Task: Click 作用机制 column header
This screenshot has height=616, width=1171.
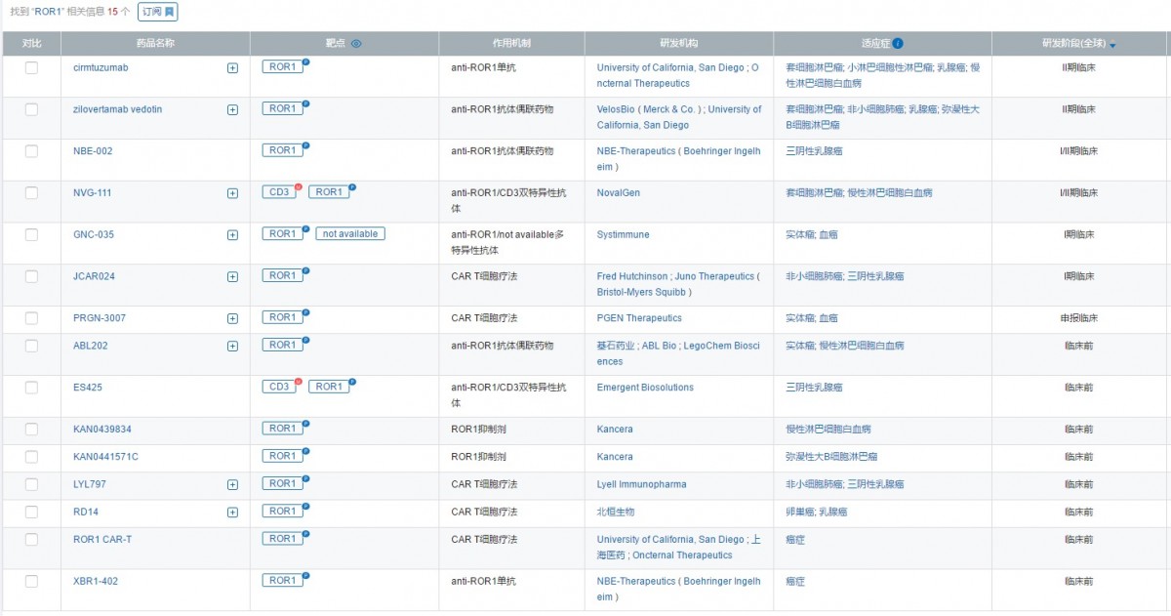Action: 511,44
